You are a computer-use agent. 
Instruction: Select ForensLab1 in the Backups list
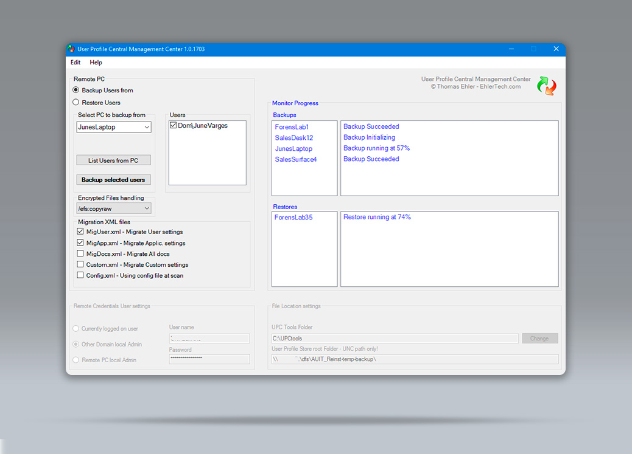[292, 127]
